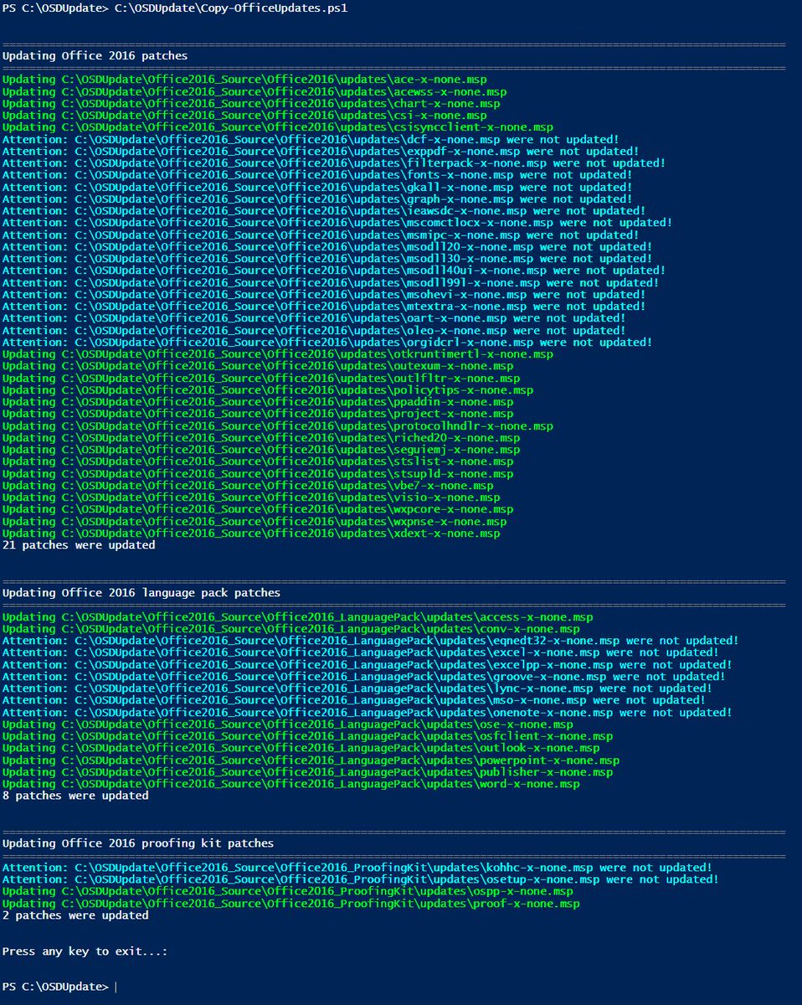This screenshot has width=802, height=1005.
Task: Click the Attention line for fonts-x-none.msp
Action: click(317, 175)
